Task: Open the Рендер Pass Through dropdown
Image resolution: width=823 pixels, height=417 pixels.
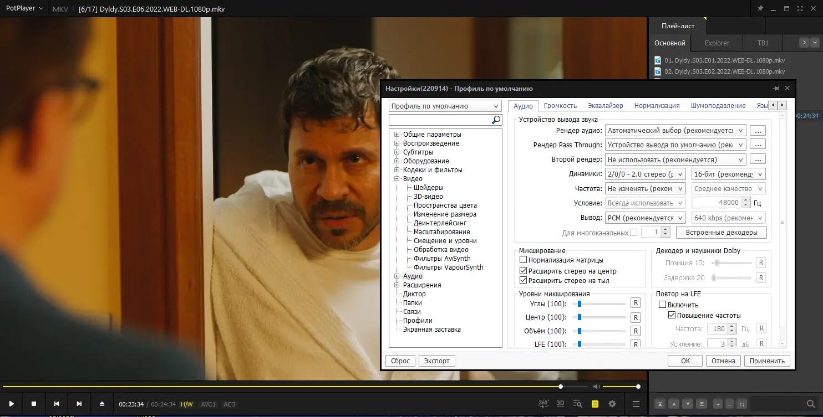Action: tap(675, 145)
